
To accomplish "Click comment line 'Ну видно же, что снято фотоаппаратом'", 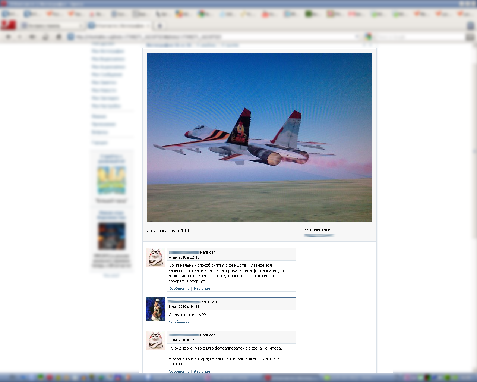I will tap(225, 348).
